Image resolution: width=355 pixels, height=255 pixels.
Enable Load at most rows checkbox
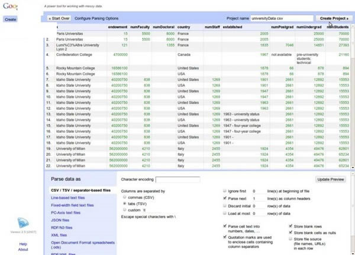coord(225,213)
